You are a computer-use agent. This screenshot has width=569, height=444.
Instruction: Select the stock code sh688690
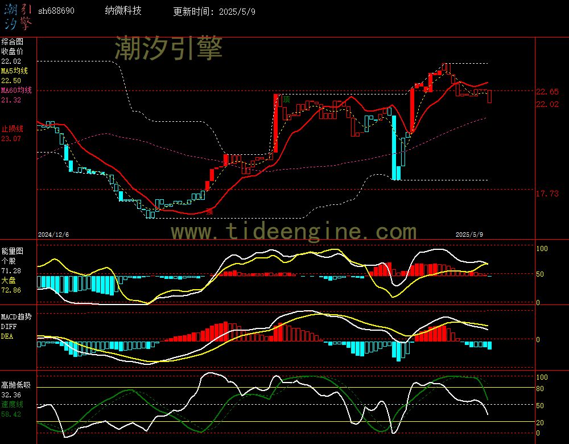[56, 11]
